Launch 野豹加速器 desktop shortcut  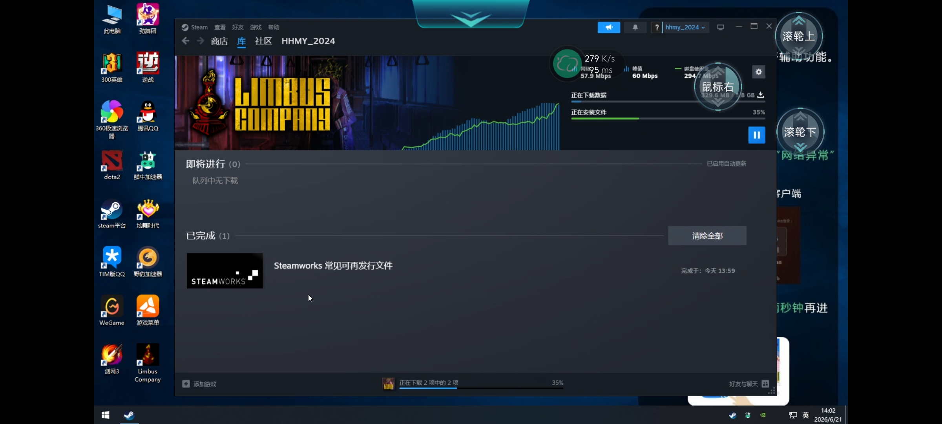pos(148,262)
